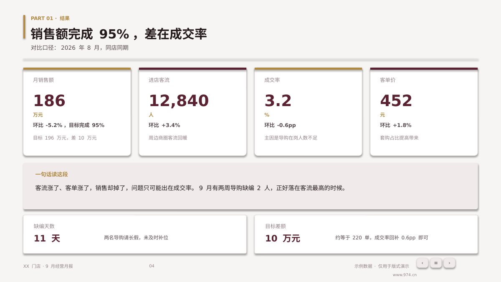Click the page number "04"
Image resolution: width=501 pixels, height=282 pixels.
tap(152, 266)
